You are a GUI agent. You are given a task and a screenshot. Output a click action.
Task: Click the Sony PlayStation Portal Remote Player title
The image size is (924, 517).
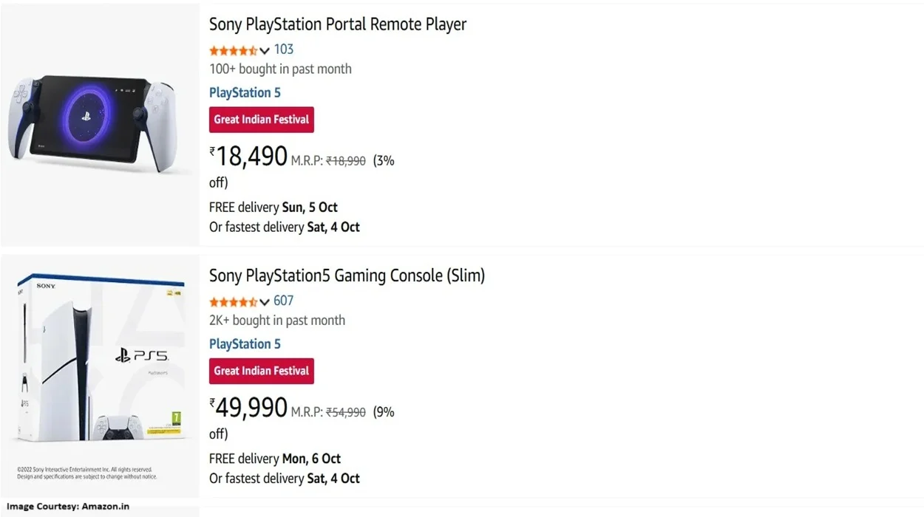(338, 24)
